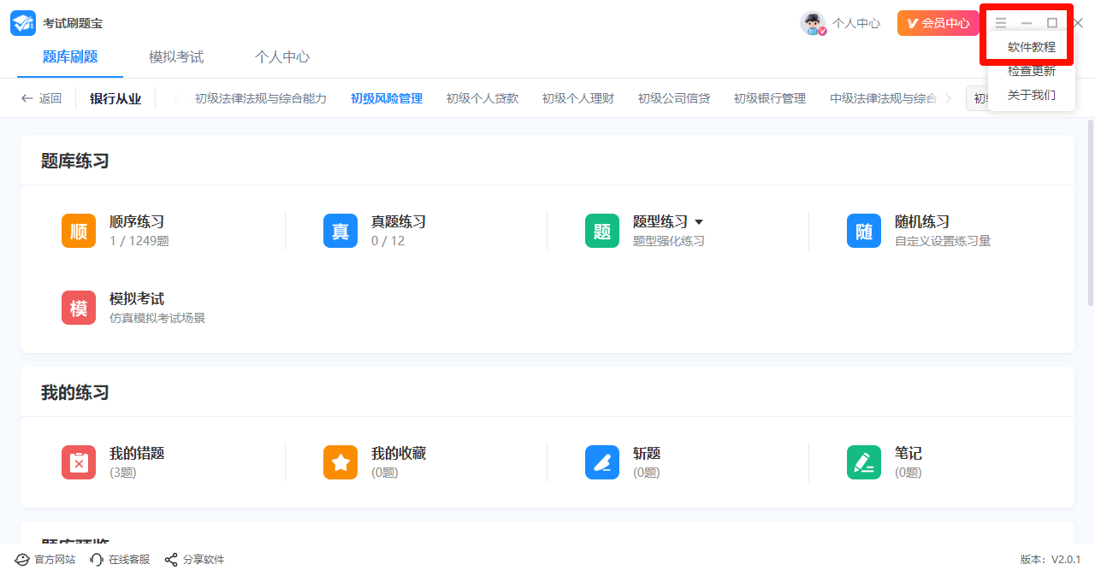1095x576 pixels.
Task: Click the 随机练习 title text
Action: (922, 222)
